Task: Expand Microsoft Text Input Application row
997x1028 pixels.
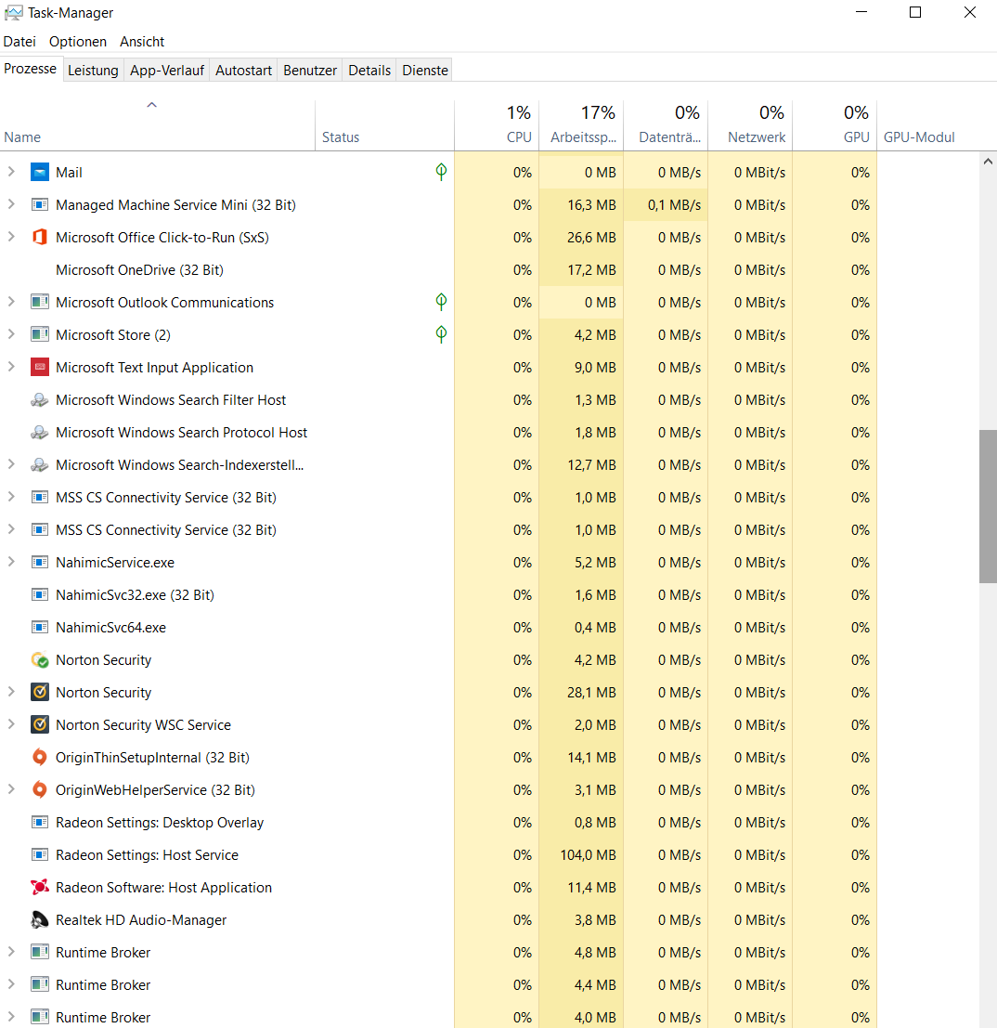Action: [x=11, y=367]
